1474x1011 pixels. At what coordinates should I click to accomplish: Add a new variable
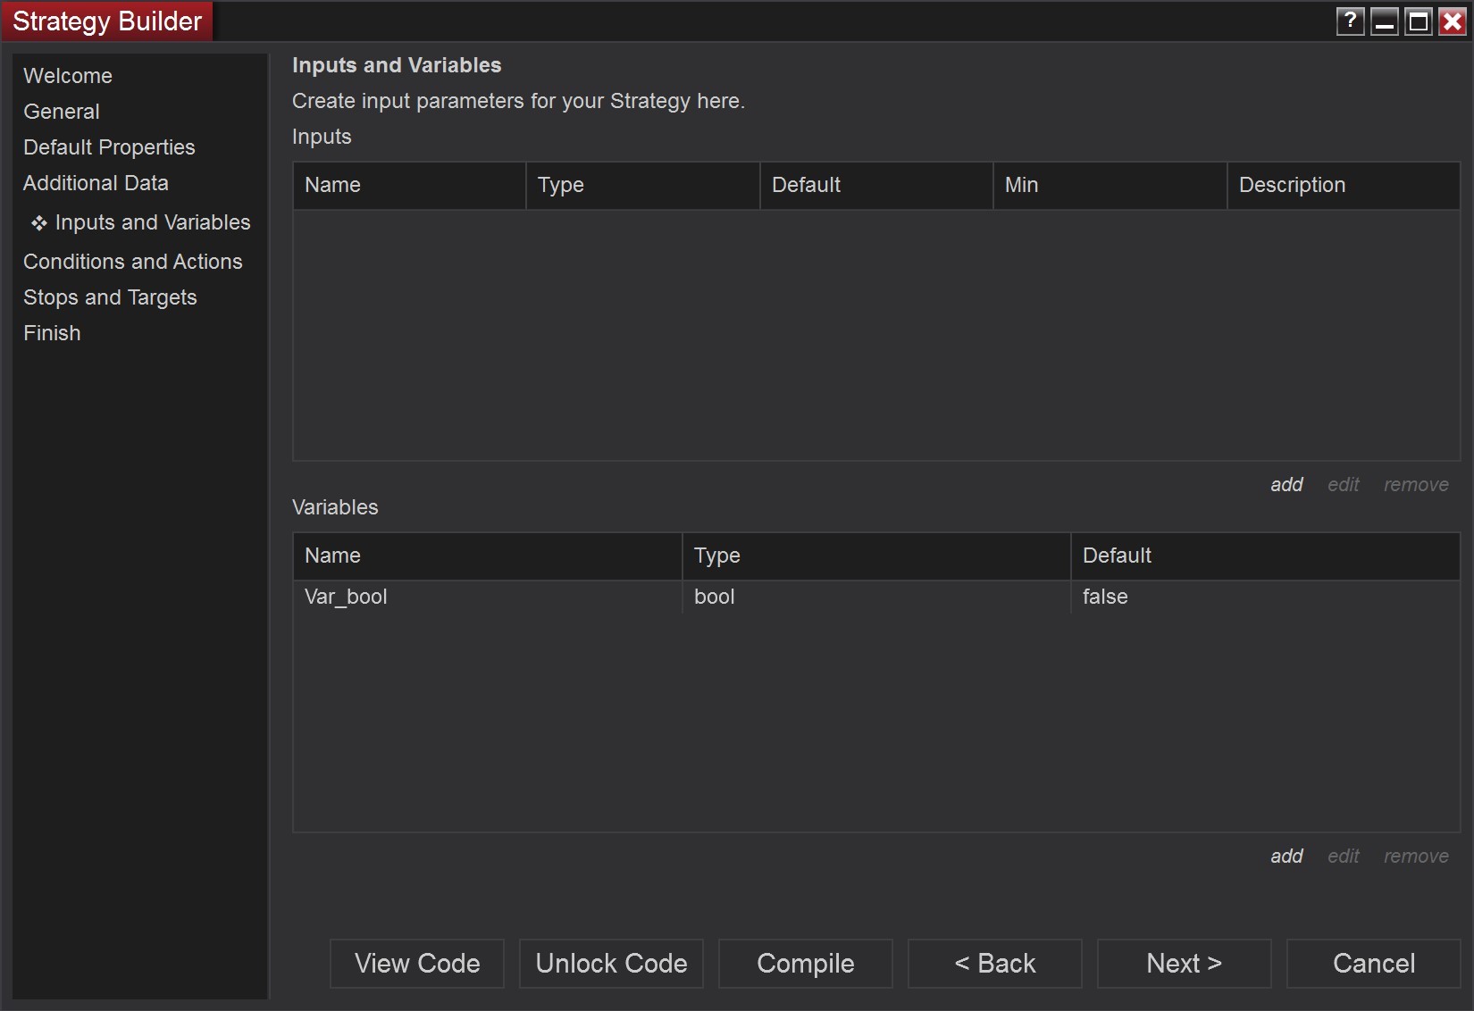pos(1286,856)
